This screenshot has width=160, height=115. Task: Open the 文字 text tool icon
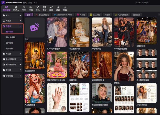tap(24, 8)
